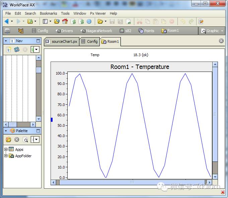The width and height of the screenshot is (228, 198).
Task: Click s82 in the locator bar
Action: 125,31
